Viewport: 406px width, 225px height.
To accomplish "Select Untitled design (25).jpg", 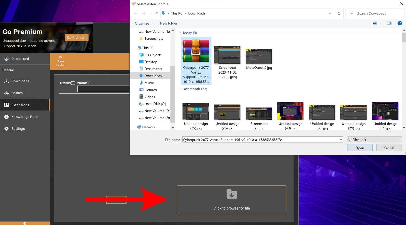I will coord(196,116).
